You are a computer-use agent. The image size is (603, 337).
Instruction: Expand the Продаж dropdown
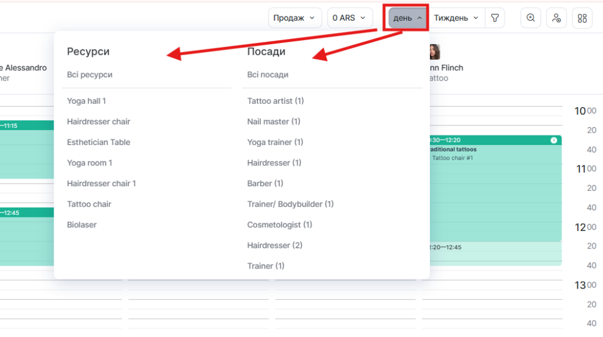click(295, 18)
